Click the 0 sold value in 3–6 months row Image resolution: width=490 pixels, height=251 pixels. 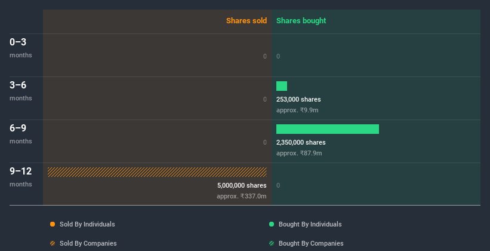pyautogui.click(x=265, y=99)
